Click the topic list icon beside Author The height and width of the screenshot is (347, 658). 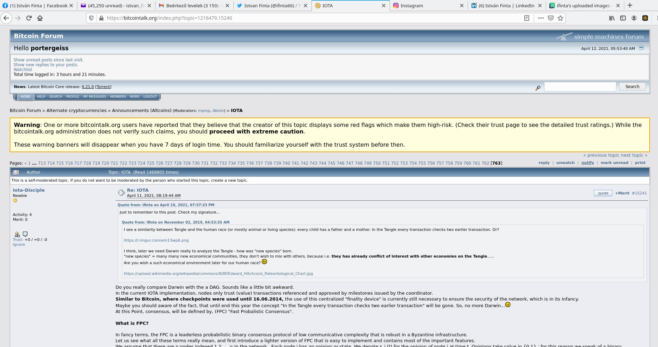coord(16,172)
